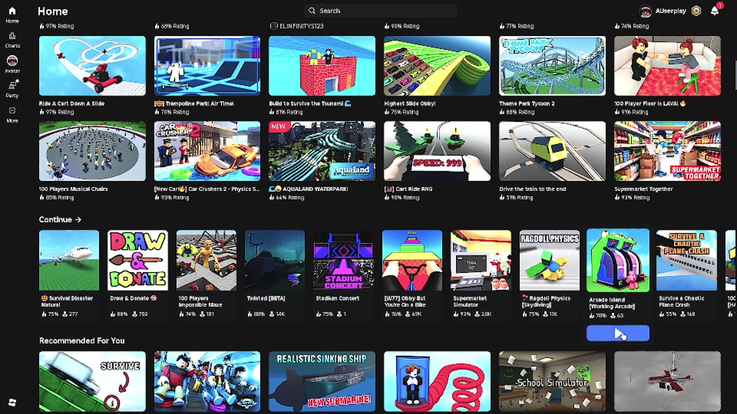The image size is (737, 414).
Task: Continue Draw & Donate game
Action: coord(138,260)
